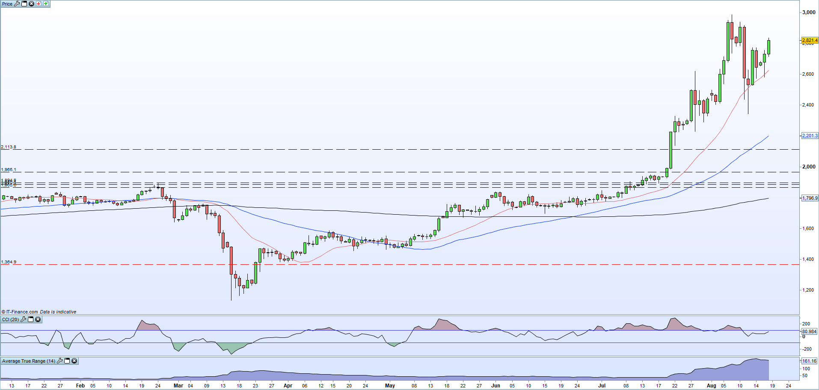This screenshot has height=390, width=819.
Task: Click the red down-arrow icon in Price panel
Action: click(x=39, y=3)
